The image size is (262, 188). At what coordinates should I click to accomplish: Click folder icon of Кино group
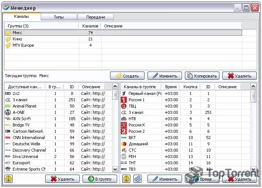8,39
